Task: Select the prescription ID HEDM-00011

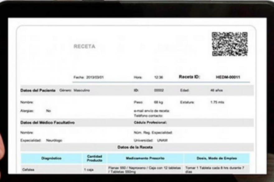Action: [228, 77]
